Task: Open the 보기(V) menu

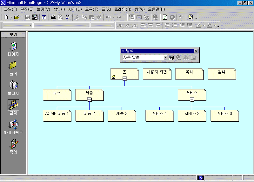Action: click(43, 9)
